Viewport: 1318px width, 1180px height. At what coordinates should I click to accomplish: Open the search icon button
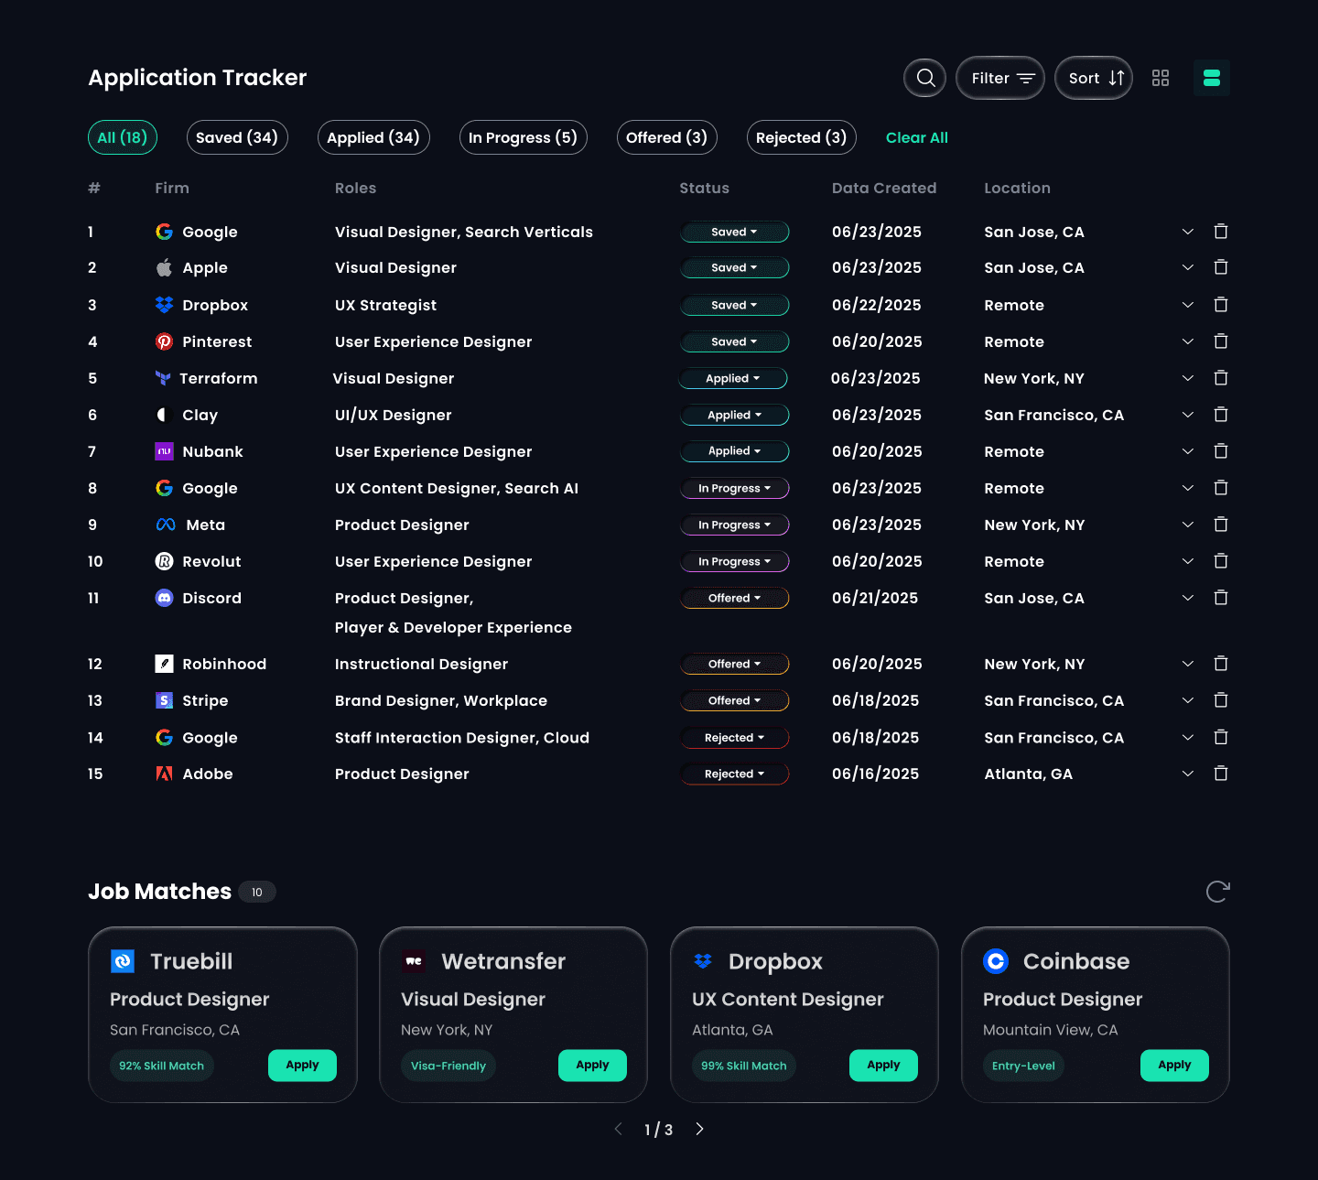tap(924, 78)
